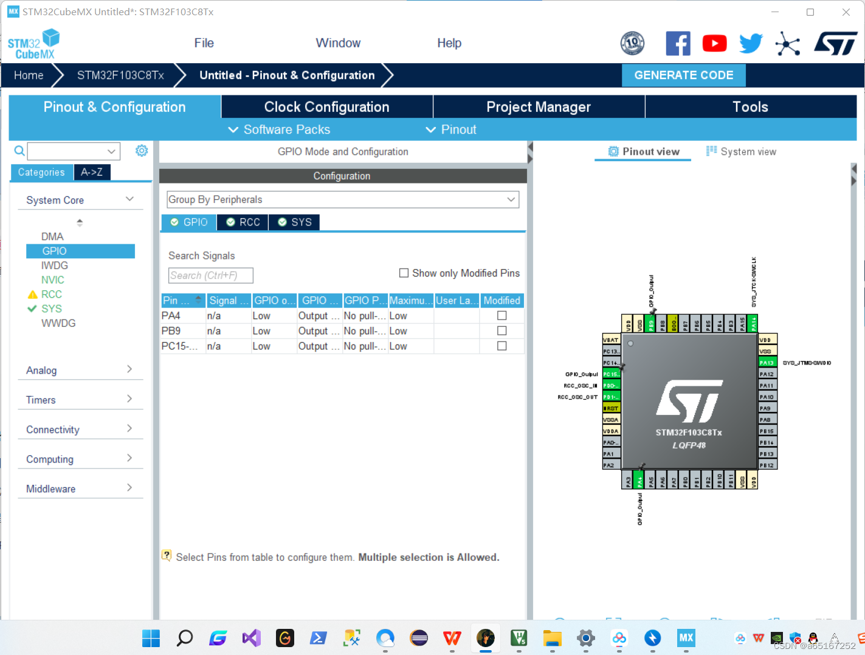Select PA4 row in GPIO table
Viewport: 865px width, 655px height.
pos(342,315)
